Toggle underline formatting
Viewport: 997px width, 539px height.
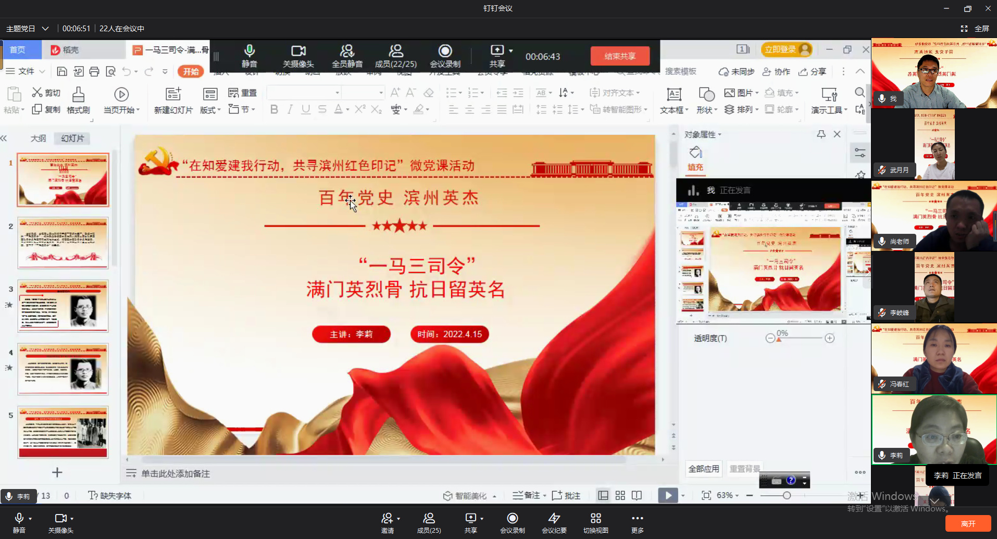point(306,109)
